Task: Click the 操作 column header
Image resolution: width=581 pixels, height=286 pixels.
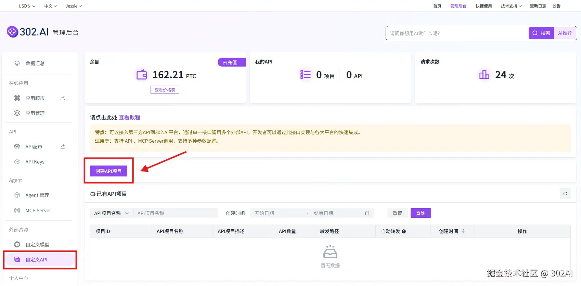Action: tap(522, 231)
